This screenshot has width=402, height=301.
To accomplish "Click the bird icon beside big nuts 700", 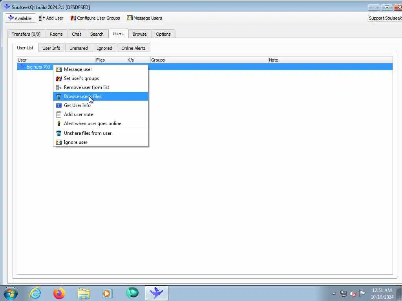I will 22,67.
